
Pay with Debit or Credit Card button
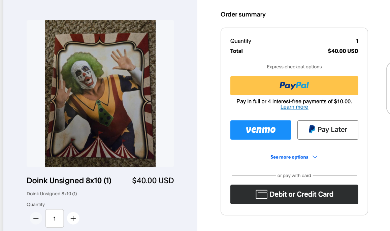pos(294,194)
